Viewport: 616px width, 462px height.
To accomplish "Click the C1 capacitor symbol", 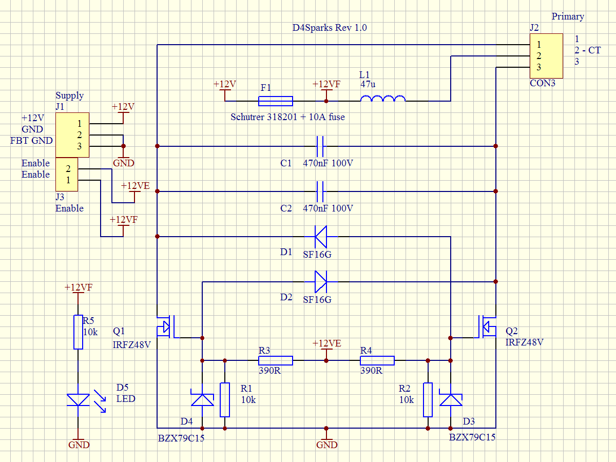I will point(321,146).
